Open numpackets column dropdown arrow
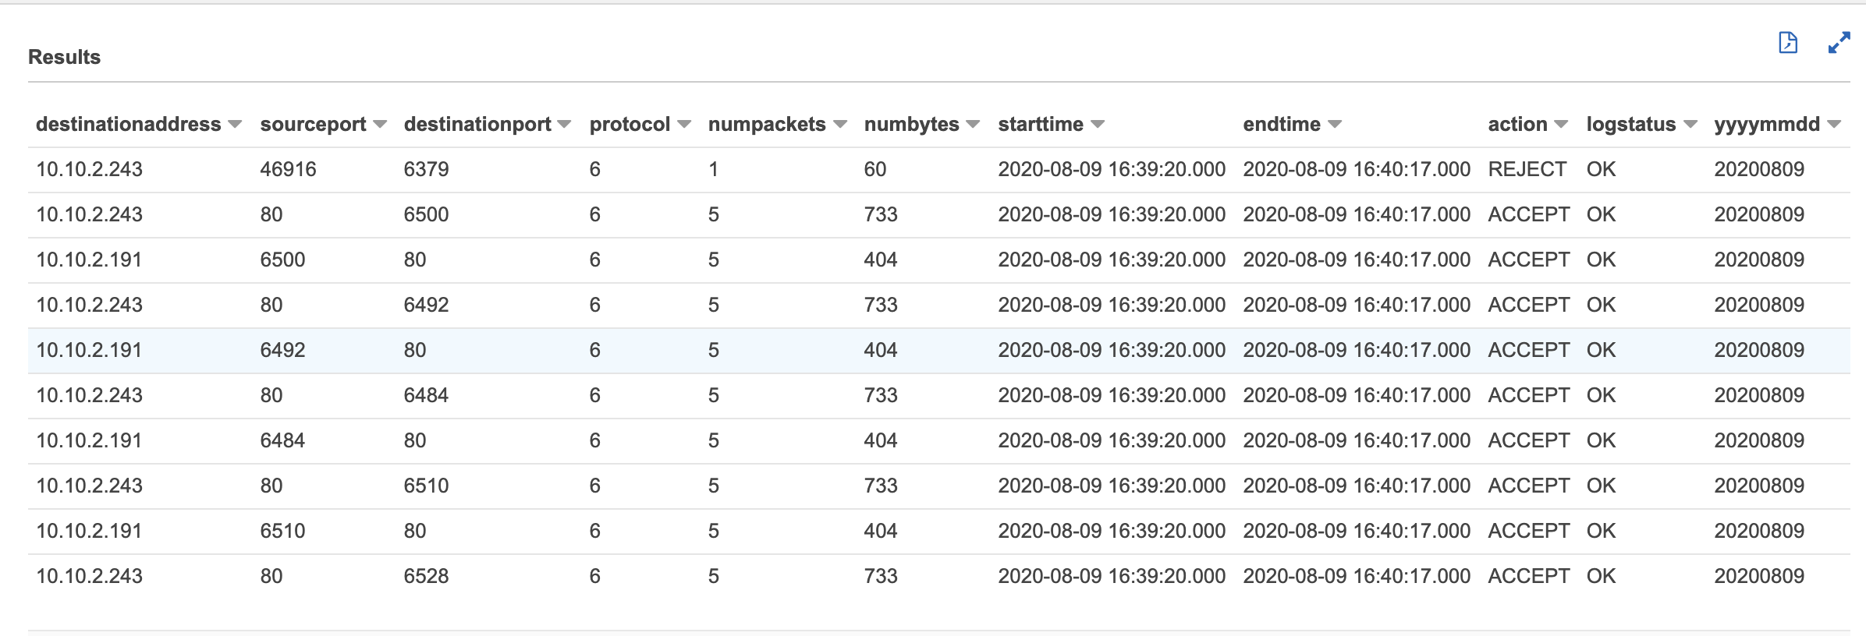The width and height of the screenshot is (1866, 636). click(840, 125)
